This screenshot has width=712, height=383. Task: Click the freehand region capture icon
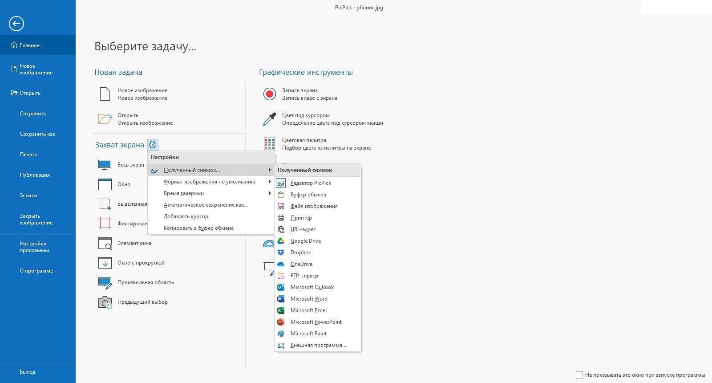click(x=105, y=282)
